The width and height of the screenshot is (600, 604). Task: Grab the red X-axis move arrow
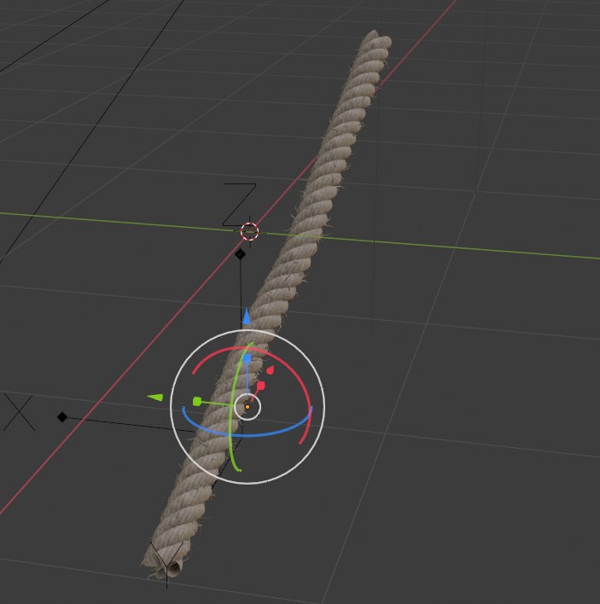click(x=271, y=370)
